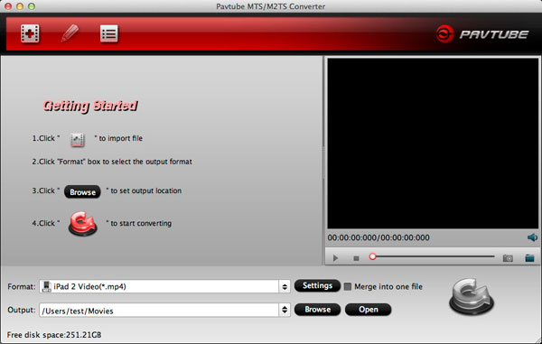Click the Free disk space status text

coord(54,335)
